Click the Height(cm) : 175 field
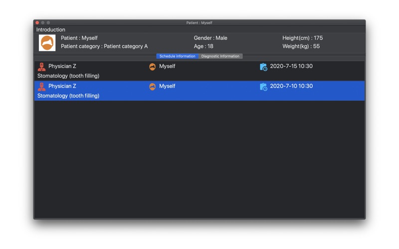399x249 pixels. (303, 38)
